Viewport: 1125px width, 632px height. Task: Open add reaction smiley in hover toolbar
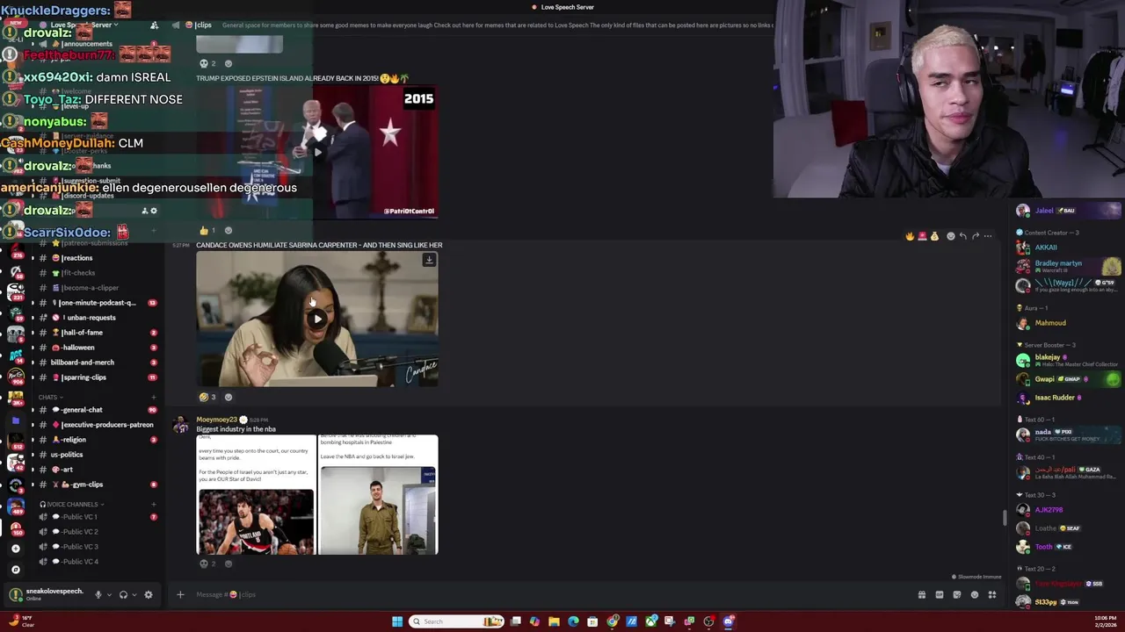(x=950, y=236)
